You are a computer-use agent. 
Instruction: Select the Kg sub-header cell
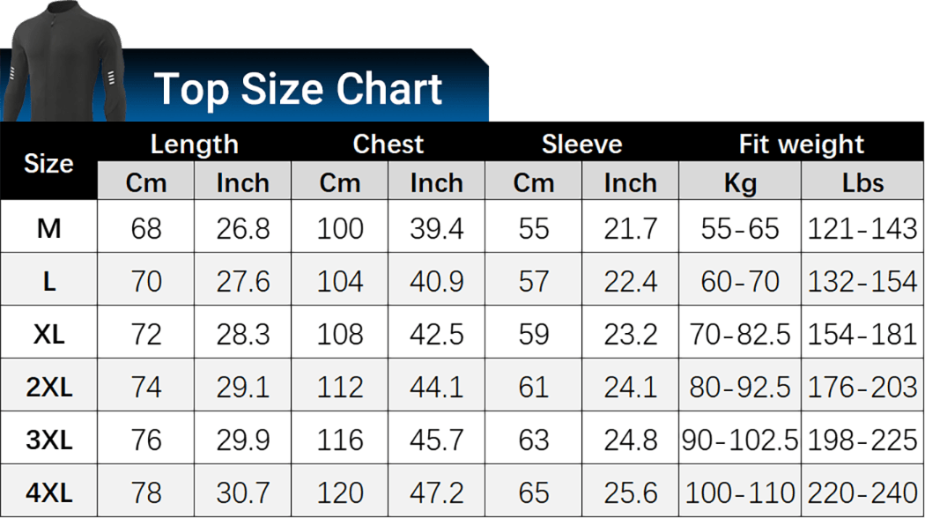click(740, 182)
